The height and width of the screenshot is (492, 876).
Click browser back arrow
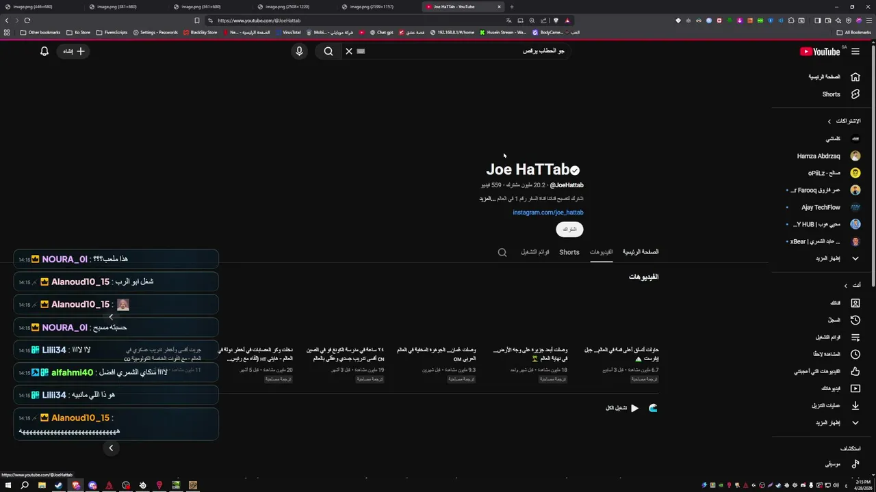pos(7,20)
